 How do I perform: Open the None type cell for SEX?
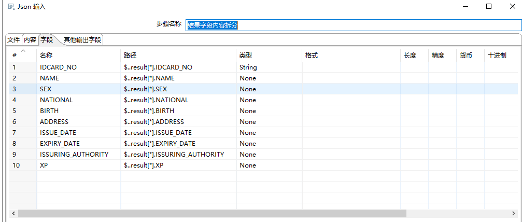(270, 89)
